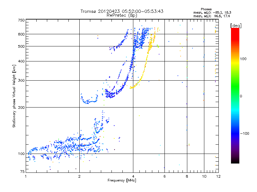The height and width of the screenshot is (192, 257).
Task: Click the x-axis tick label '2'
Action: click(x=79, y=176)
